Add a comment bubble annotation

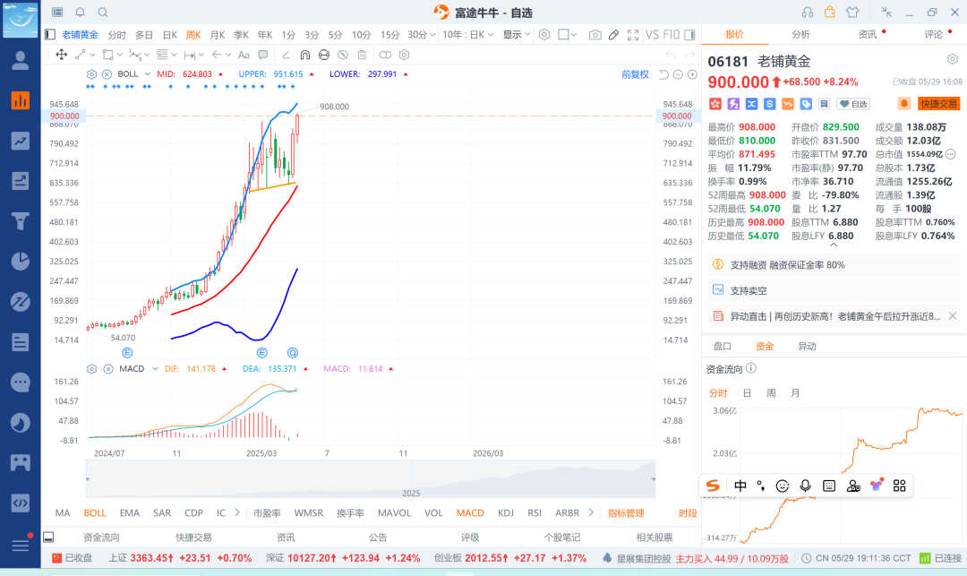point(263,55)
